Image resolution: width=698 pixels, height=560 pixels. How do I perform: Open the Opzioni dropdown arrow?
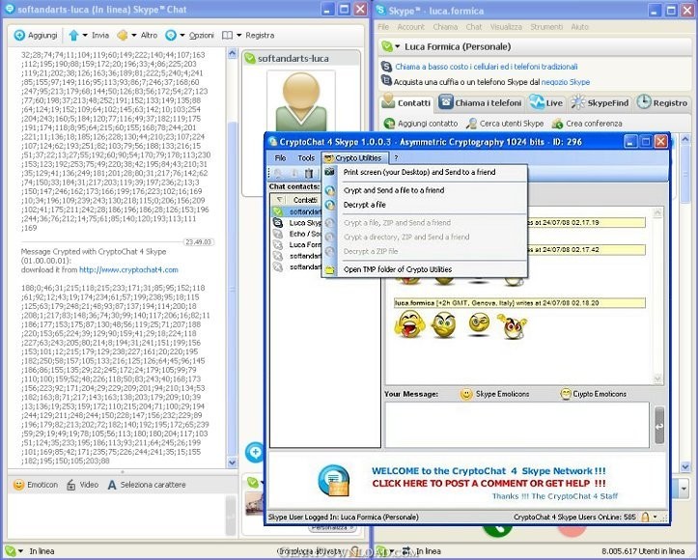tap(182, 35)
